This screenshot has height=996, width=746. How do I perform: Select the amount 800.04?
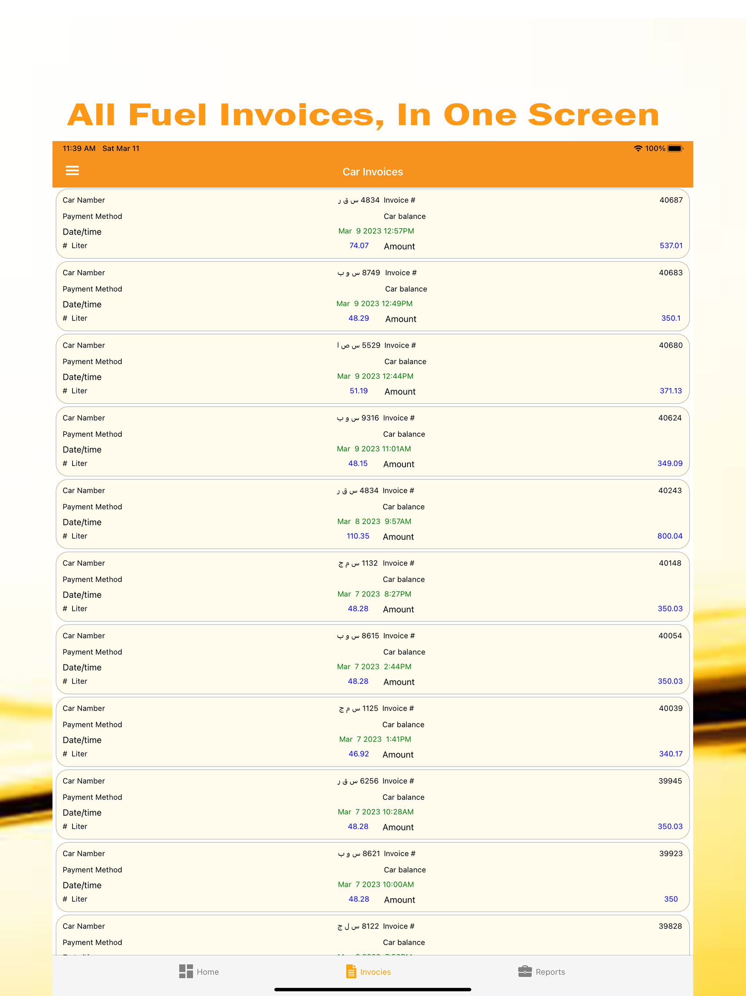point(670,536)
